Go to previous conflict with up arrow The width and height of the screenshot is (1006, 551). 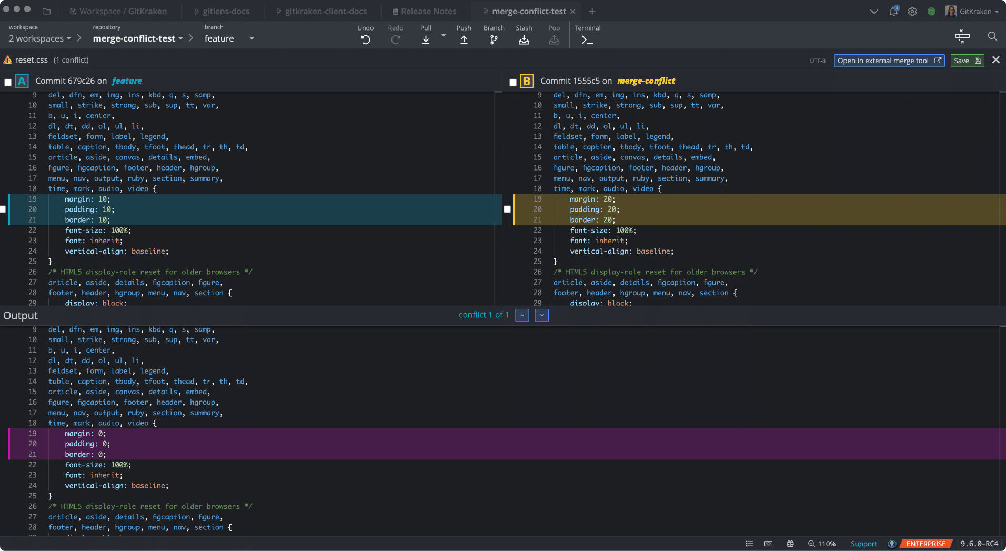(522, 315)
